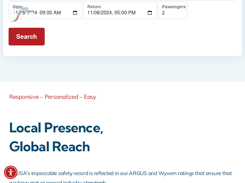Select the minutes in Return time
The width and height of the screenshot is (245, 183).
124,13
